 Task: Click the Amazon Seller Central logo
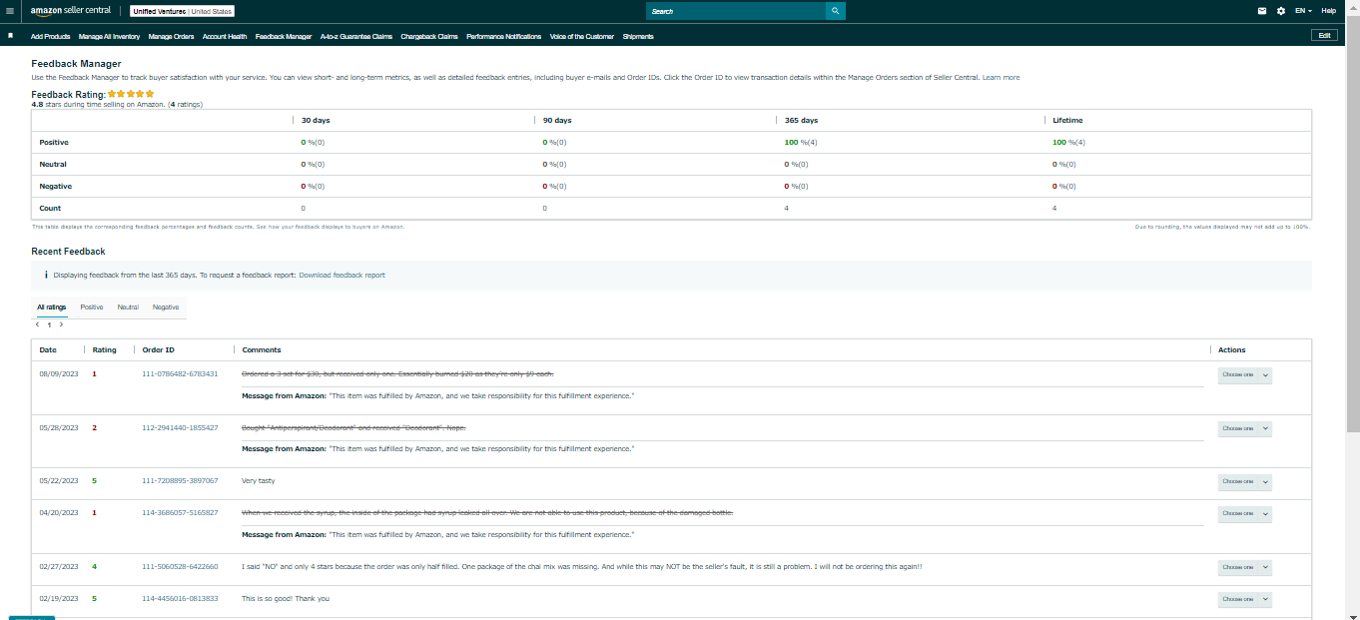[70, 11]
